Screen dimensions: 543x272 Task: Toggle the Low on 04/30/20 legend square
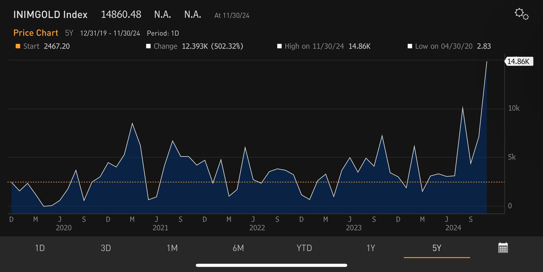tap(410, 46)
